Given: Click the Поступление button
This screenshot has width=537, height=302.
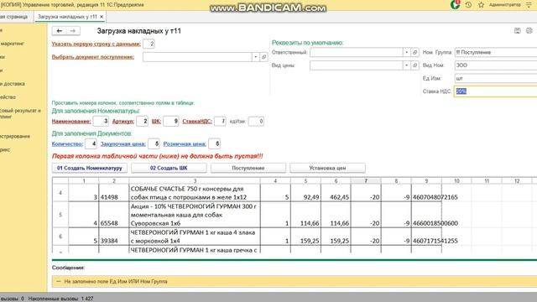Looking at the screenshot, I should pos(248,168).
